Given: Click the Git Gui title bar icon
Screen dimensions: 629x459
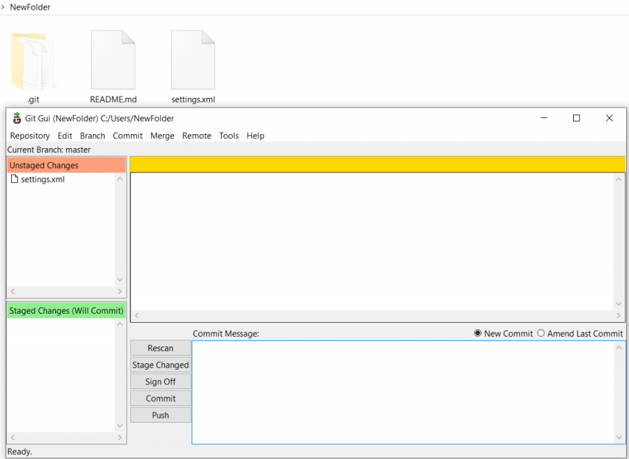Looking at the screenshot, I should [17, 118].
